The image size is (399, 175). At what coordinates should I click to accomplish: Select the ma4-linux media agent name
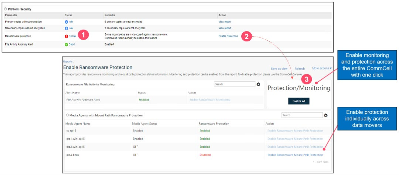click(72, 155)
